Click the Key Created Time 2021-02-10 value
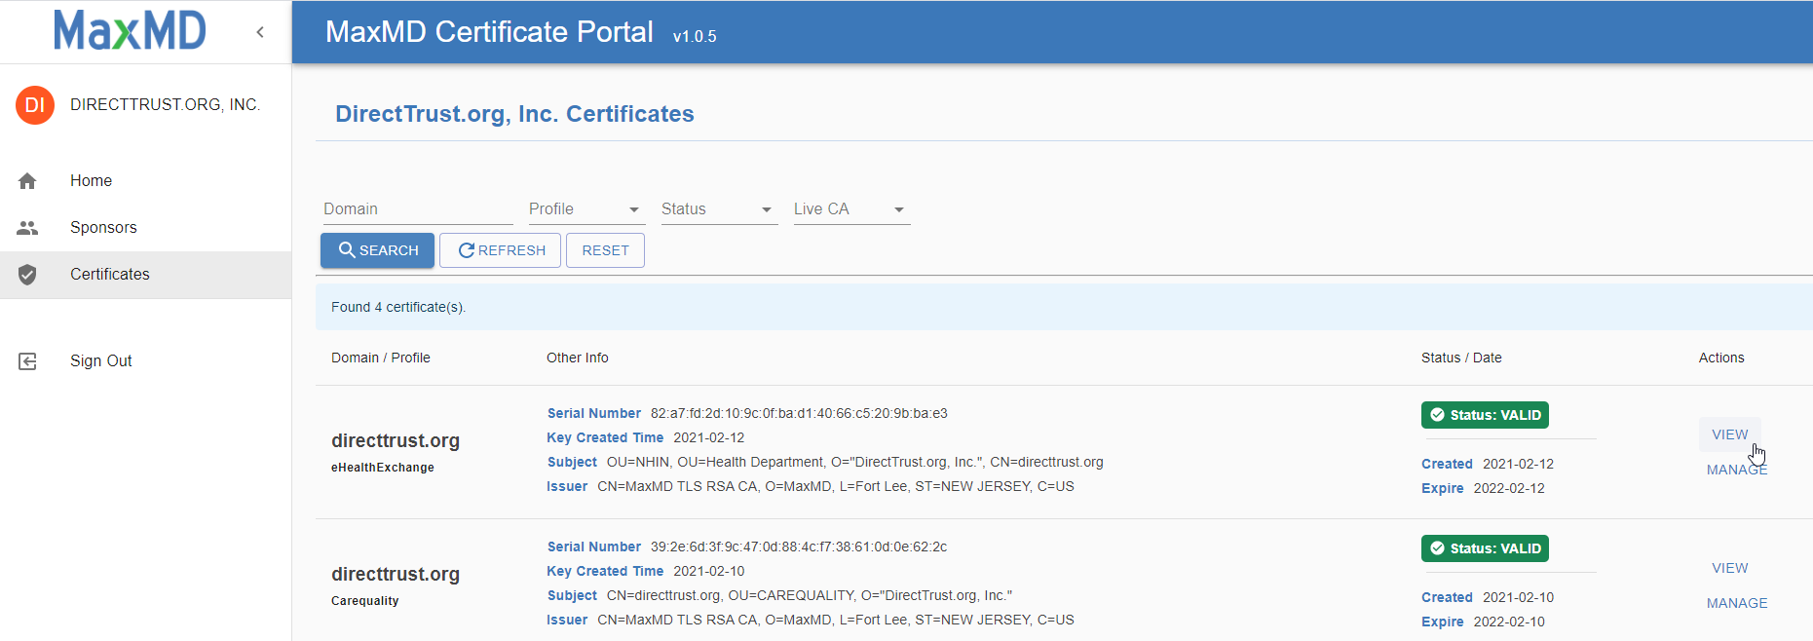1813x641 pixels. click(708, 571)
